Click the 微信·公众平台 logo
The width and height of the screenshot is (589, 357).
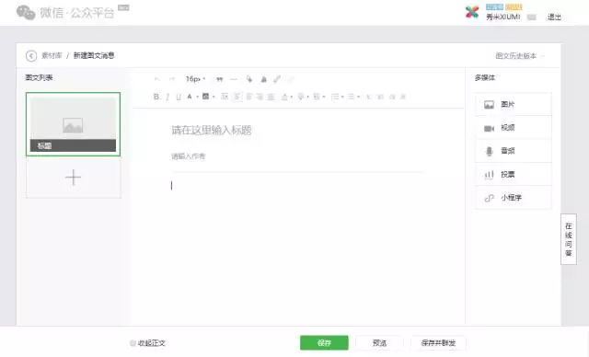click(x=65, y=13)
